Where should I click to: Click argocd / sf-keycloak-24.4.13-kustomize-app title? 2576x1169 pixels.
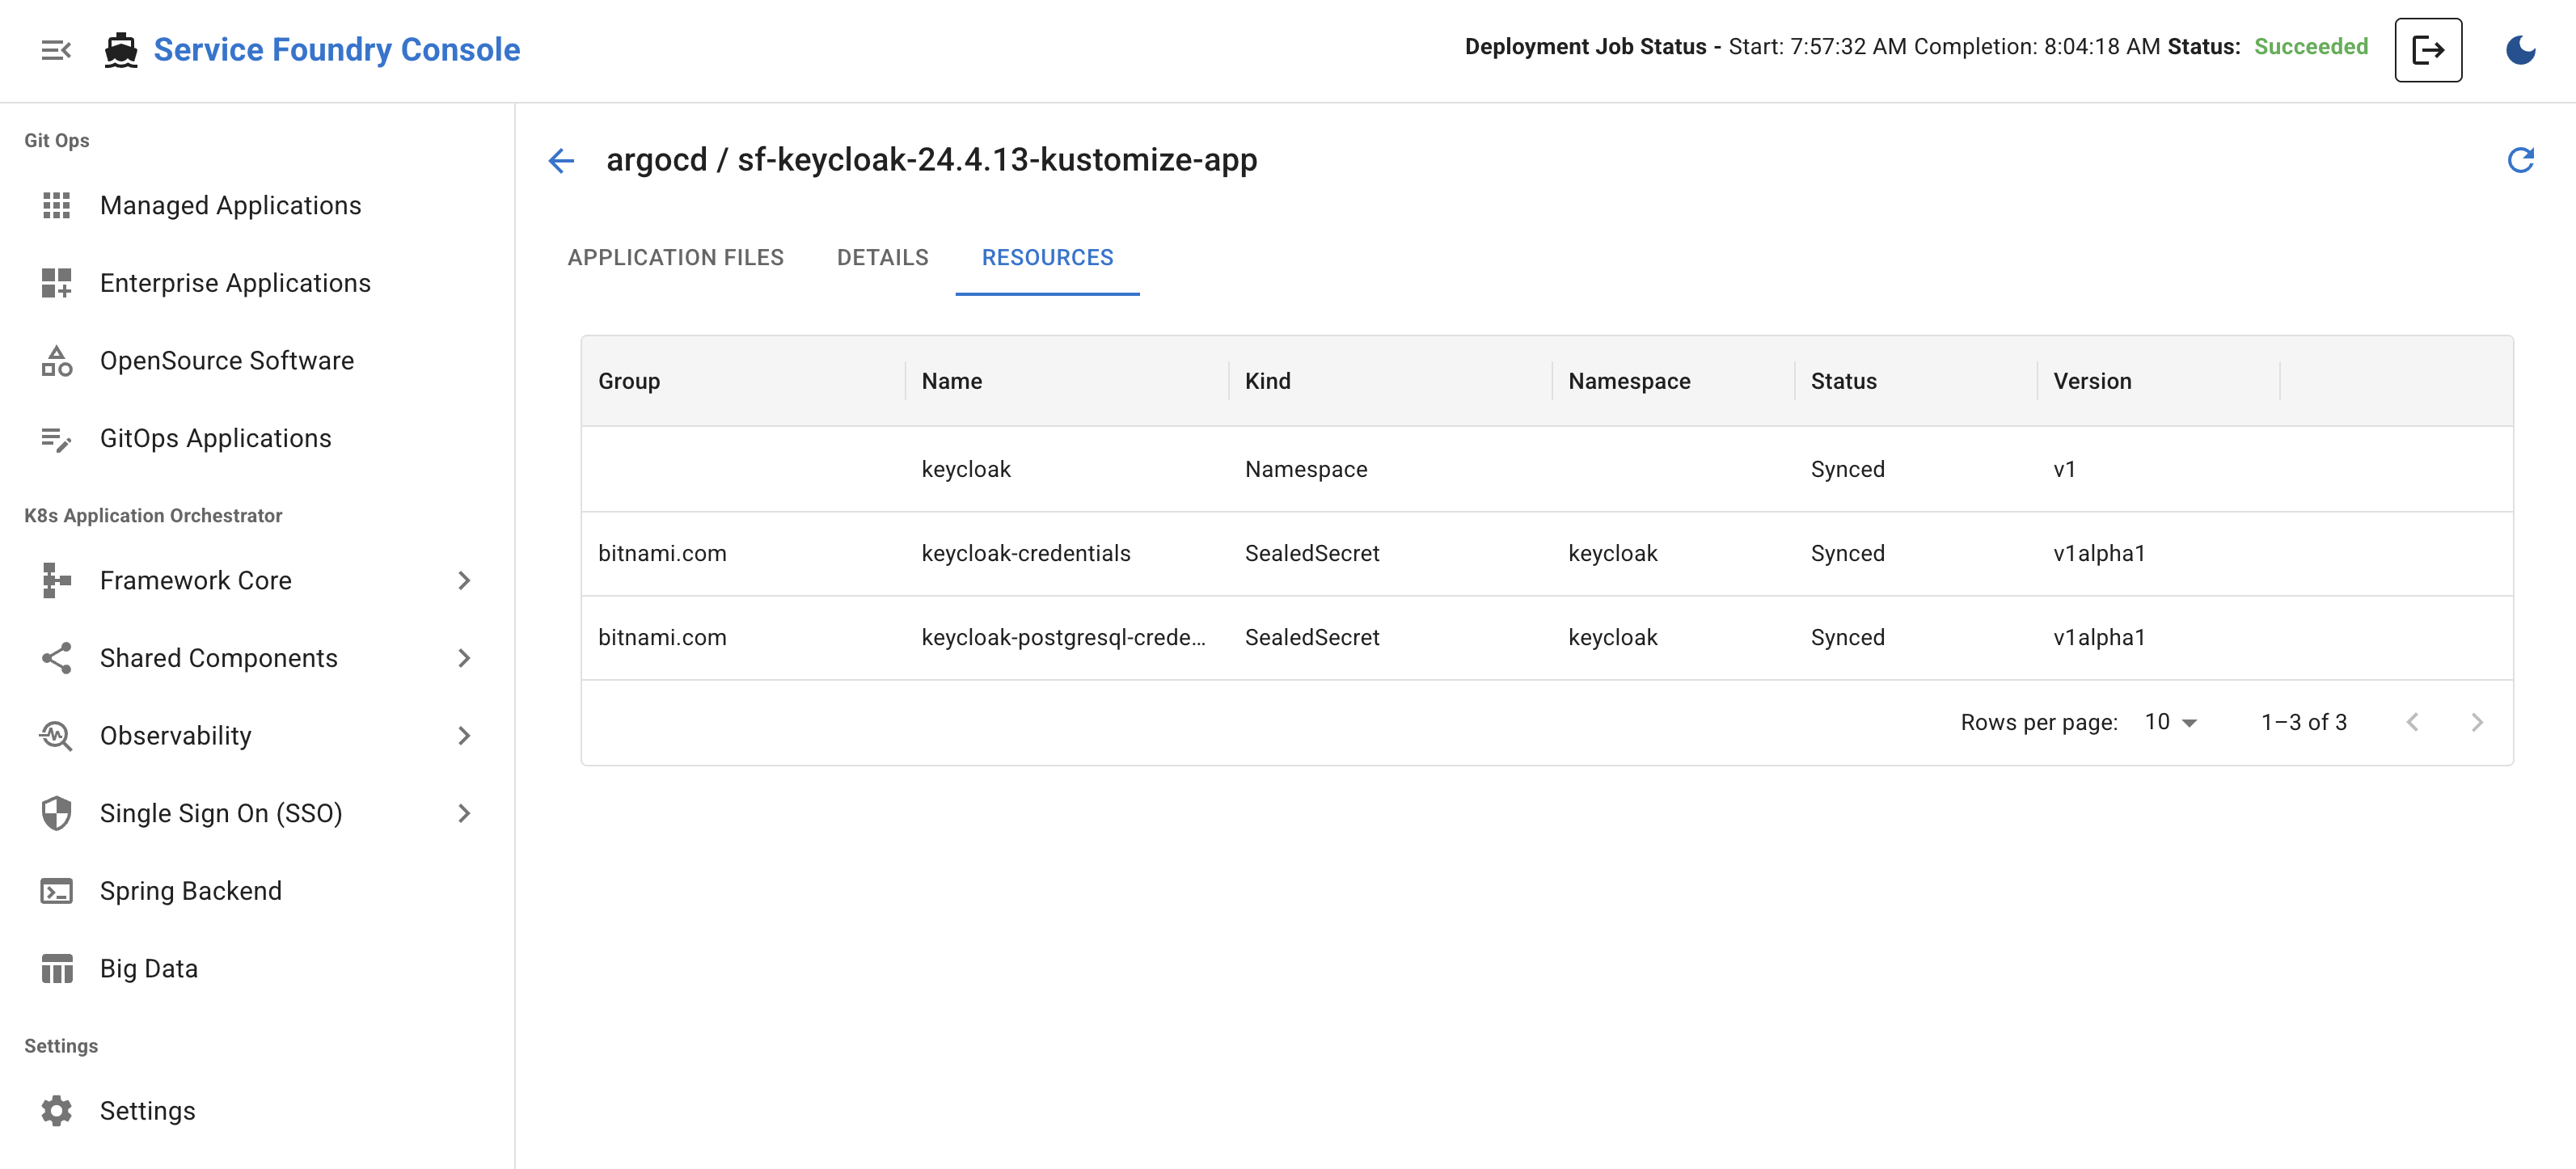[x=932, y=160]
